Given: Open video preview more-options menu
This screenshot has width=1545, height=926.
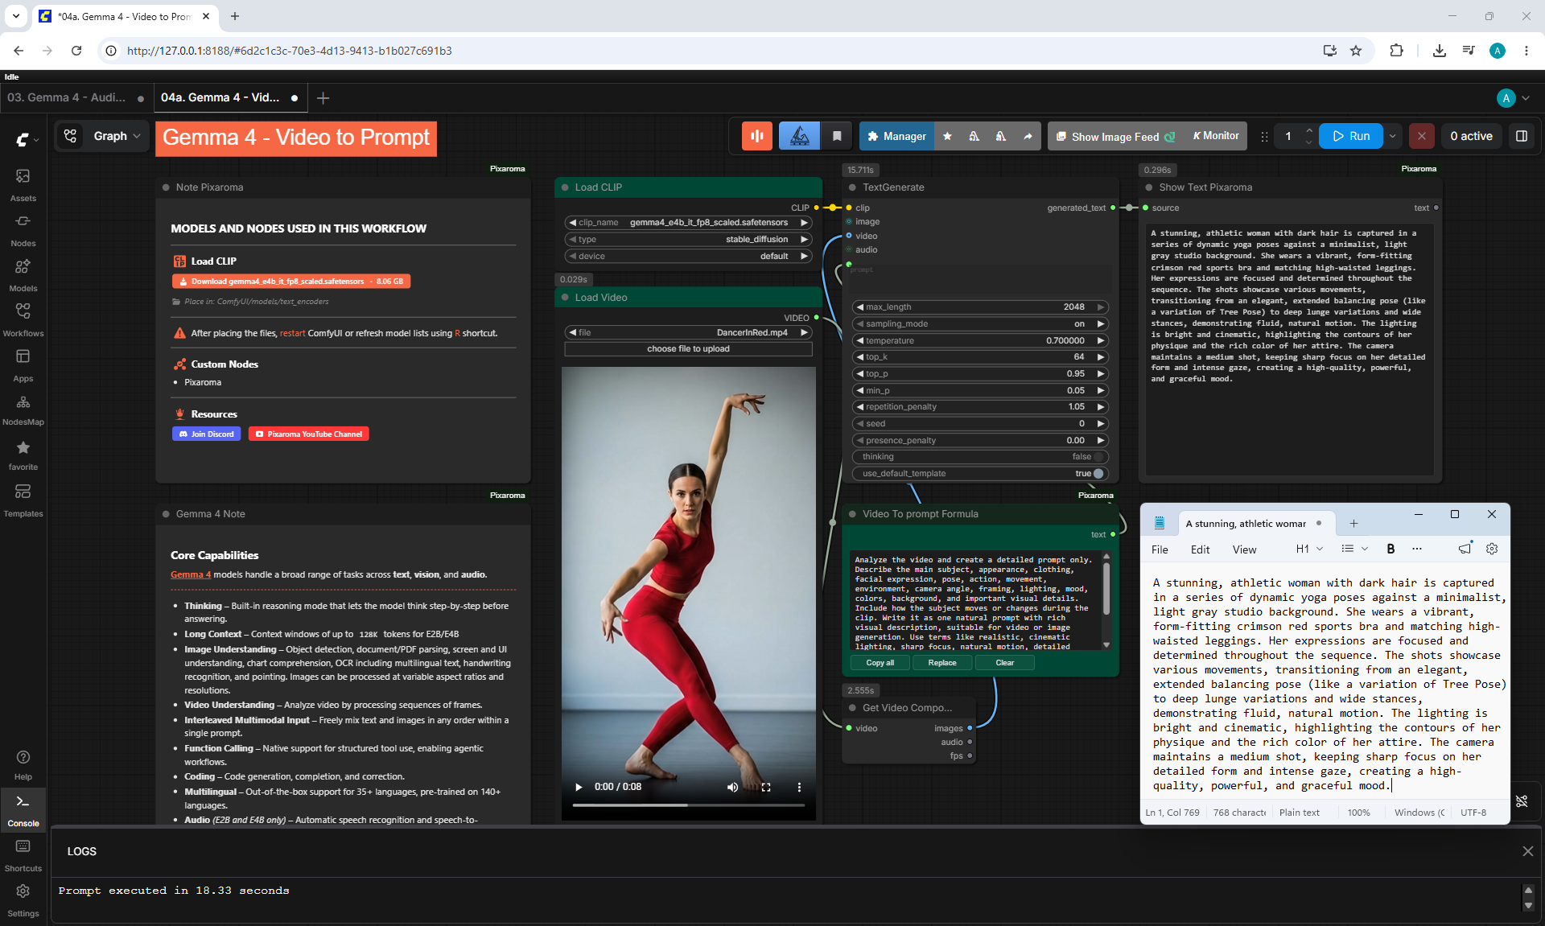Looking at the screenshot, I should pos(799,787).
